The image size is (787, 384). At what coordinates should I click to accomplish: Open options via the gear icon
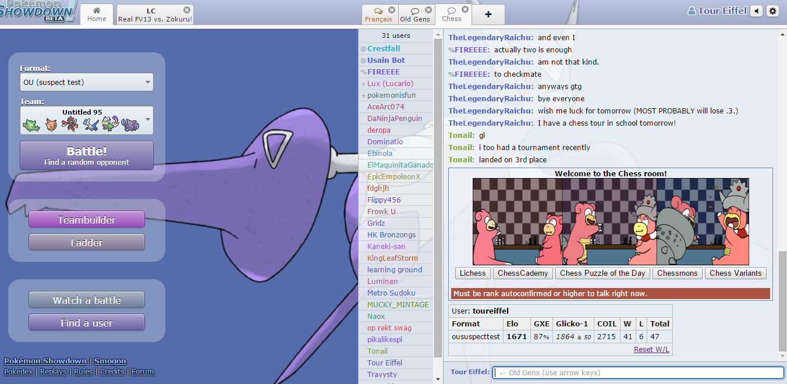772,11
